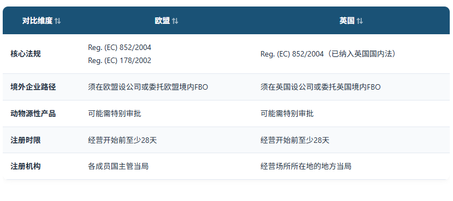
Task: Select 经营开始前至少28天 in the 英国 column
Action: click(x=295, y=140)
